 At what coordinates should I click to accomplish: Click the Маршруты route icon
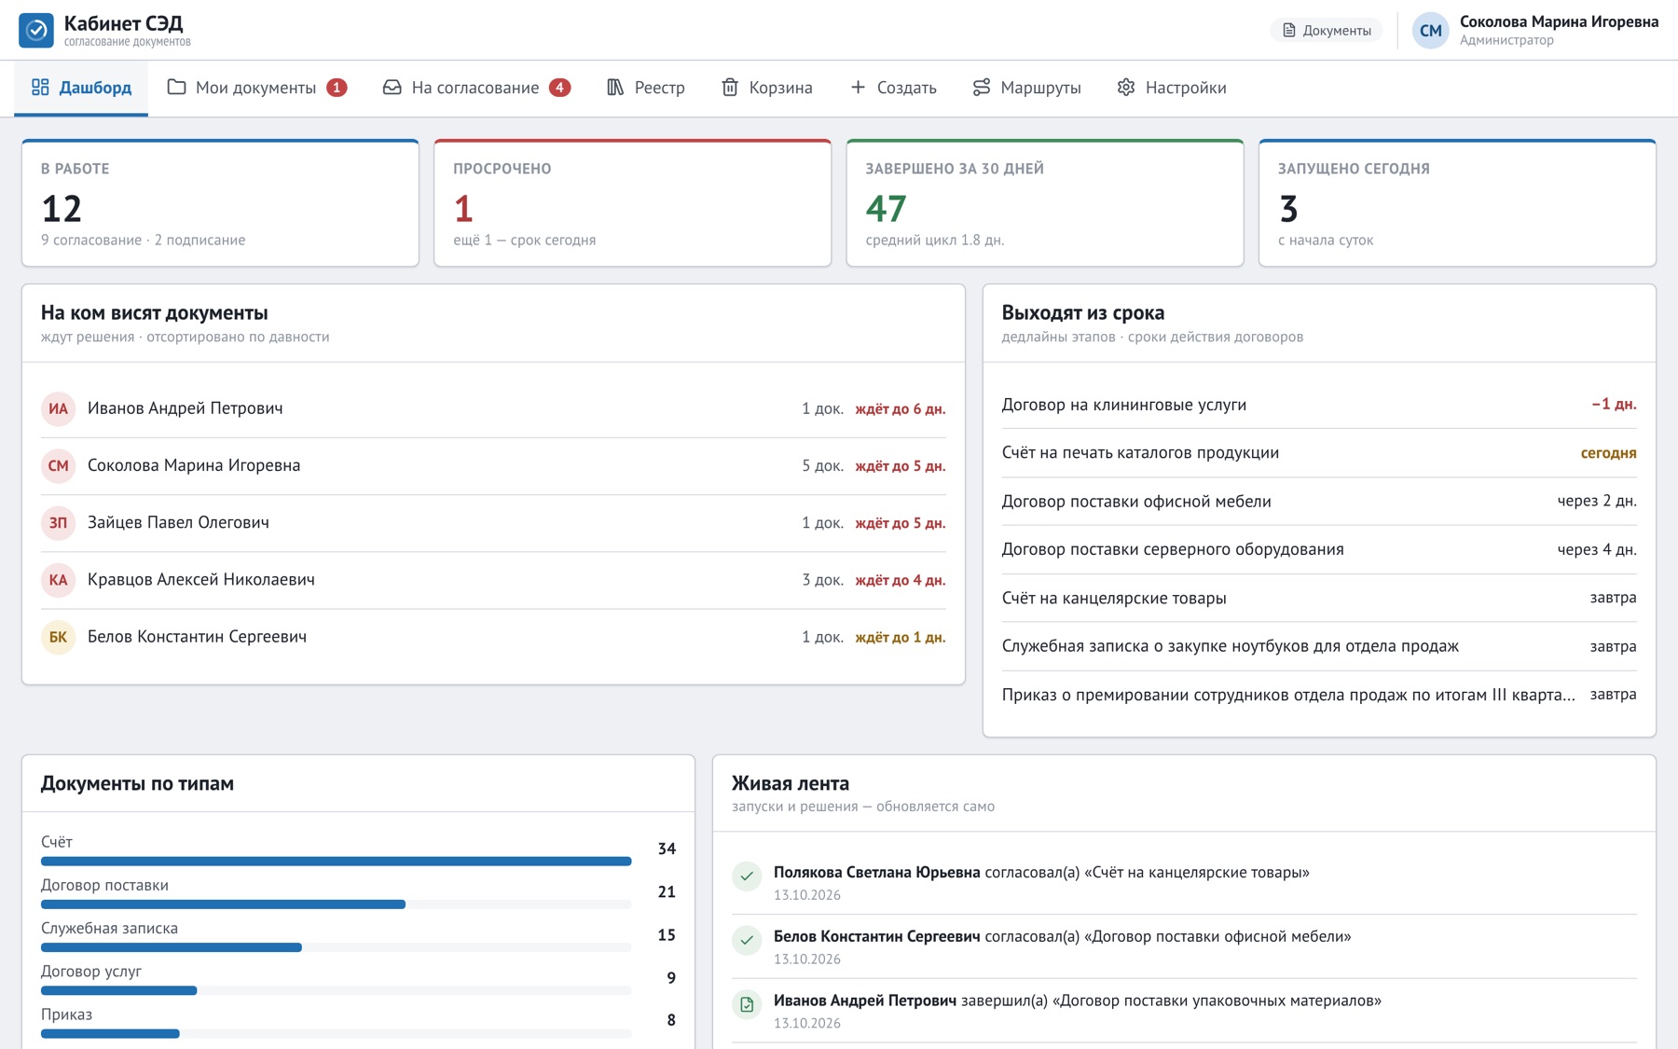tap(982, 88)
